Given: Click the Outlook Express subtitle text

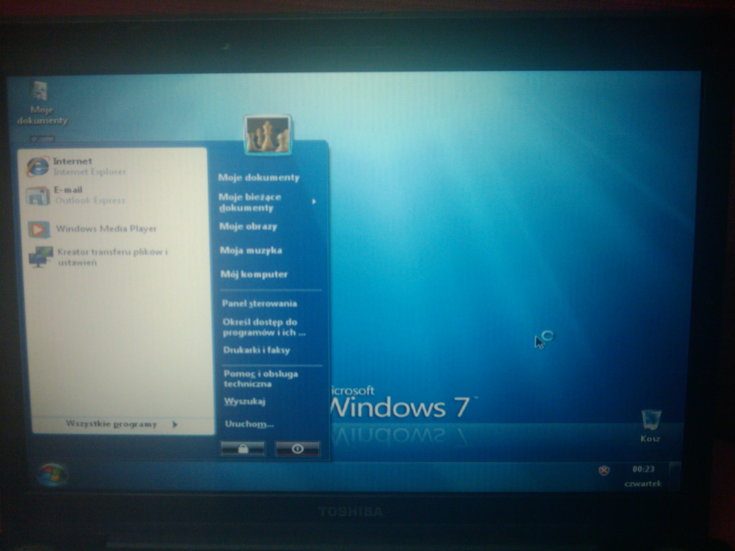Looking at the screenshot, I should [90, 201].
